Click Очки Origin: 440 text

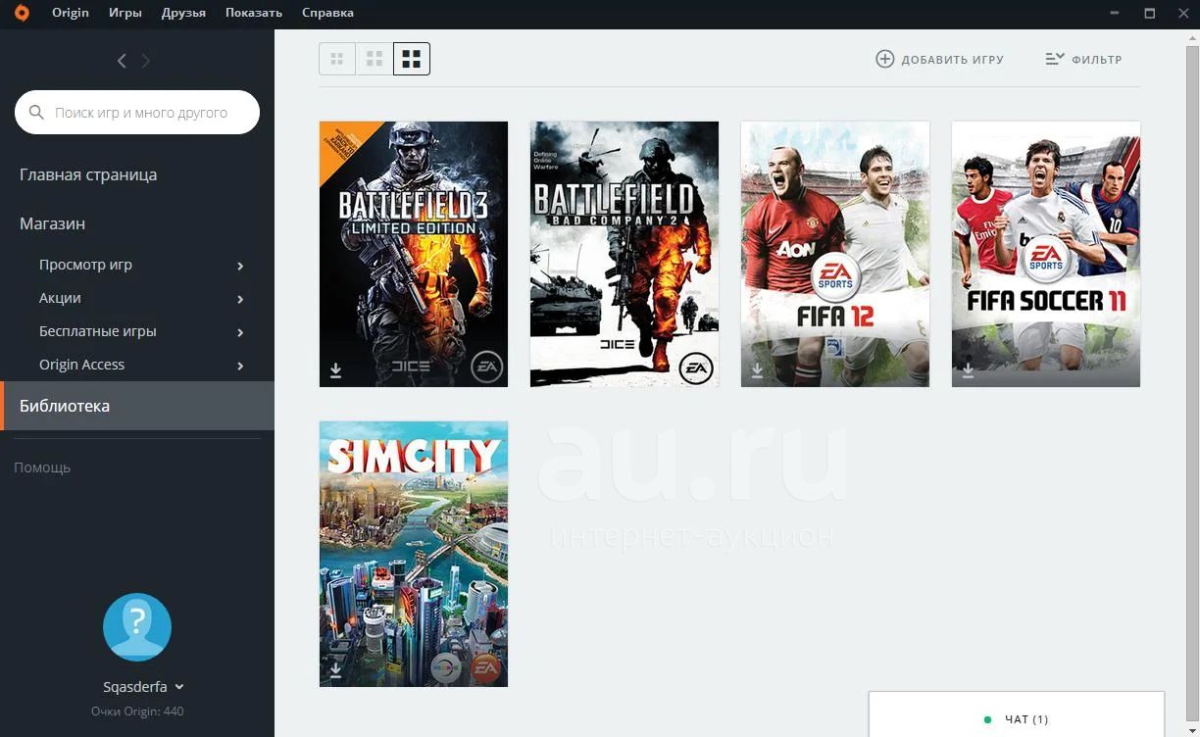coord(137,712)
